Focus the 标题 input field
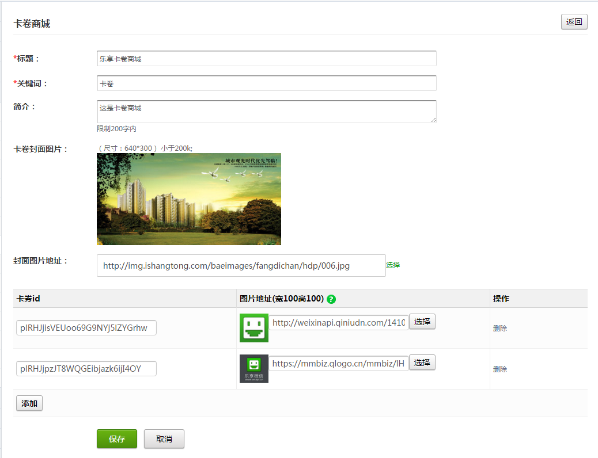This screenshot has width=598, height=458. pos(266,59)
